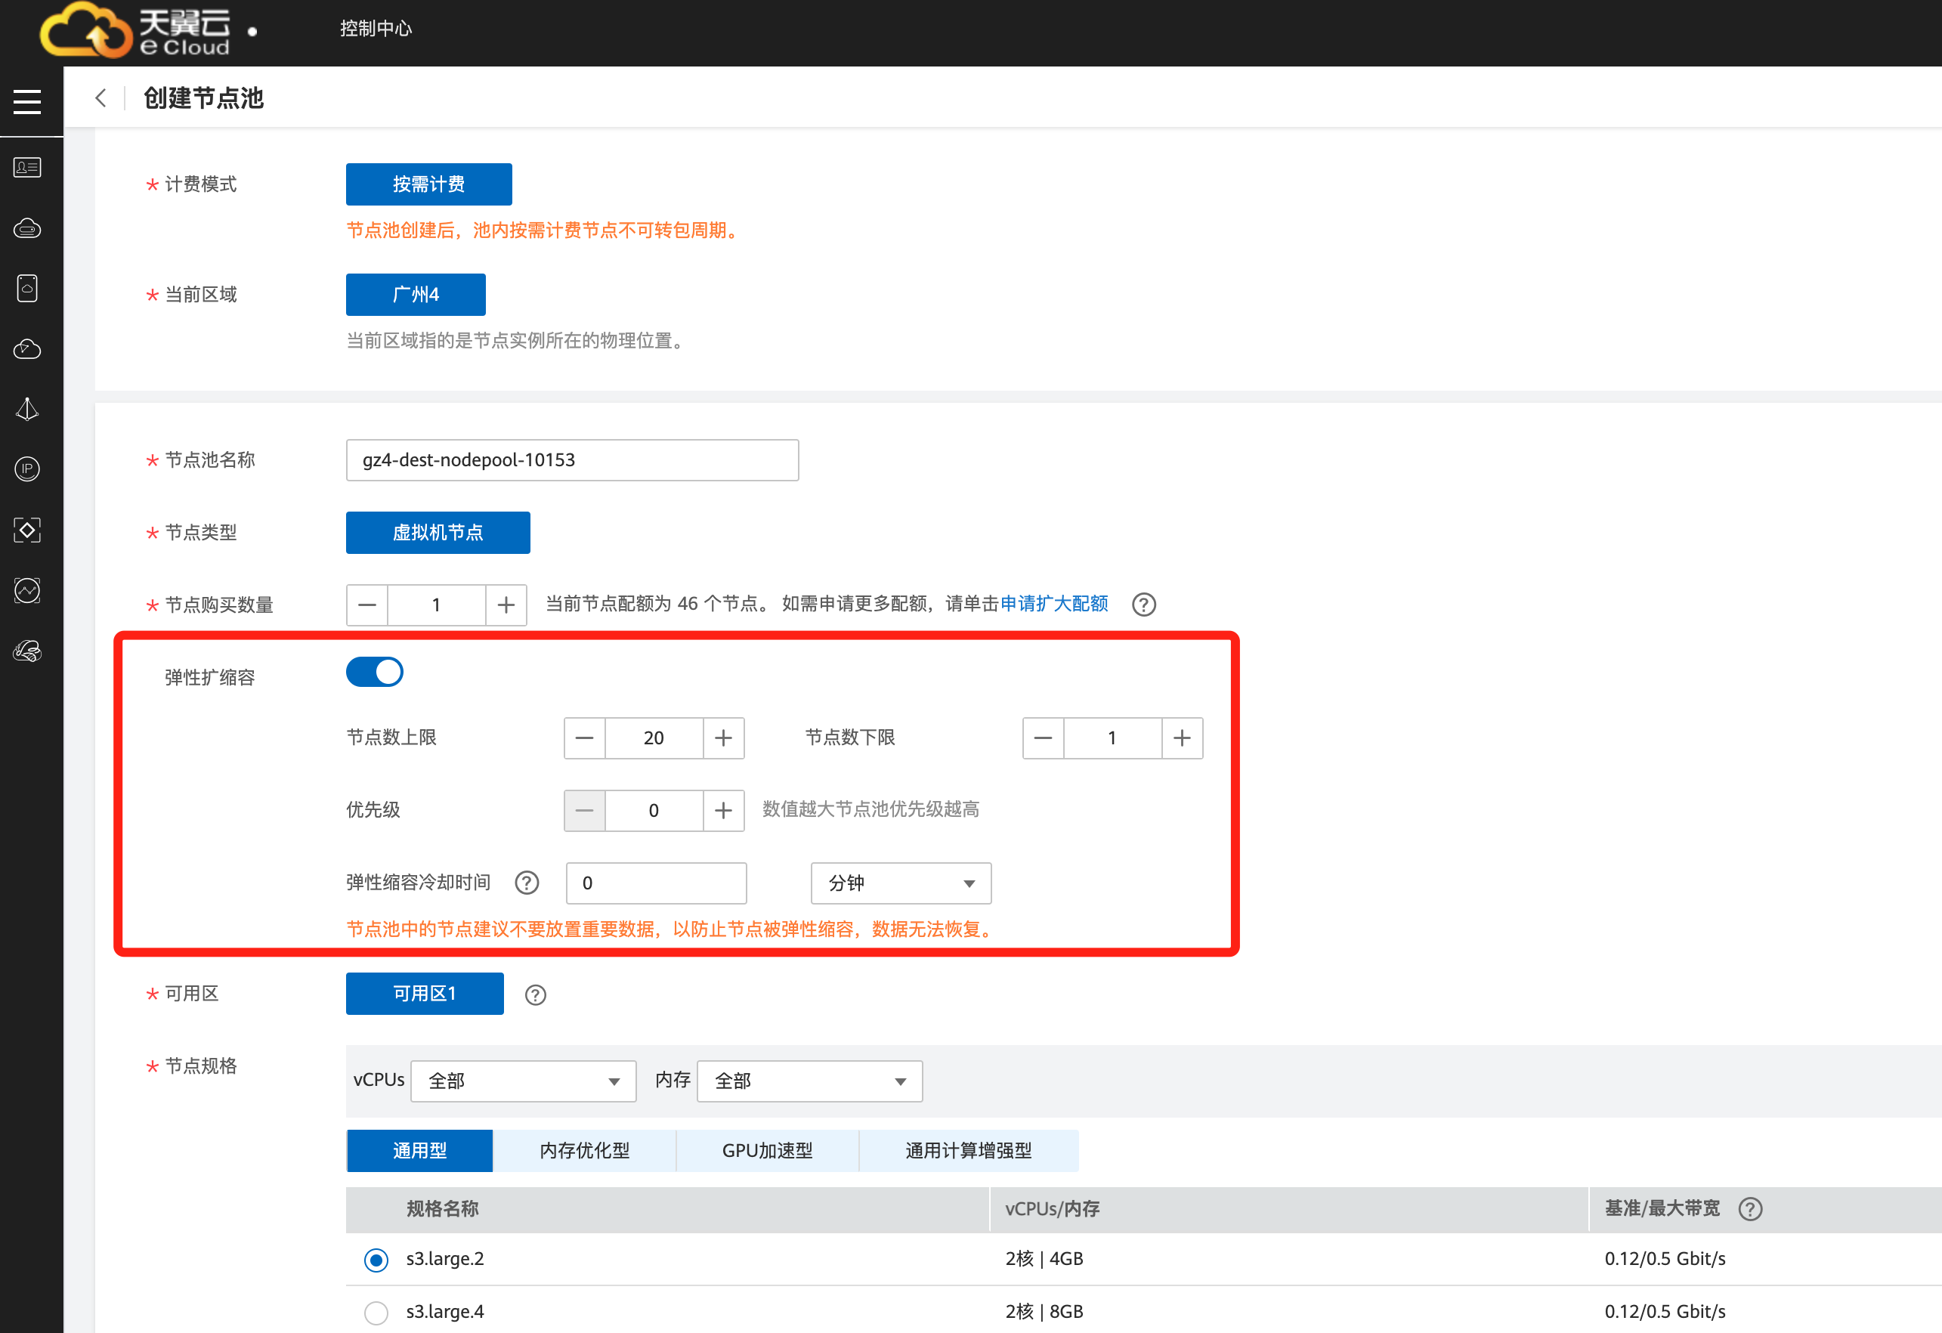Screen dimensions: 1942x1333
Task: Click the 申请扩大配额 link
Action: (1053, 604)
